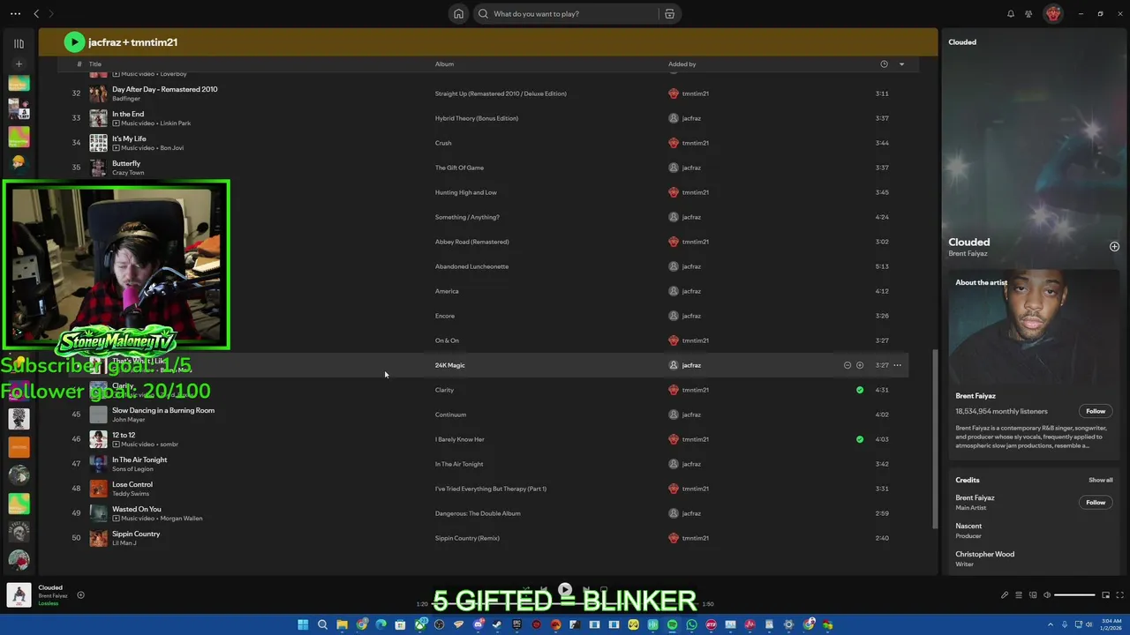Open the view options dropdown arrow
Viewport: 1130px width, 635px height.
point(901,63)
